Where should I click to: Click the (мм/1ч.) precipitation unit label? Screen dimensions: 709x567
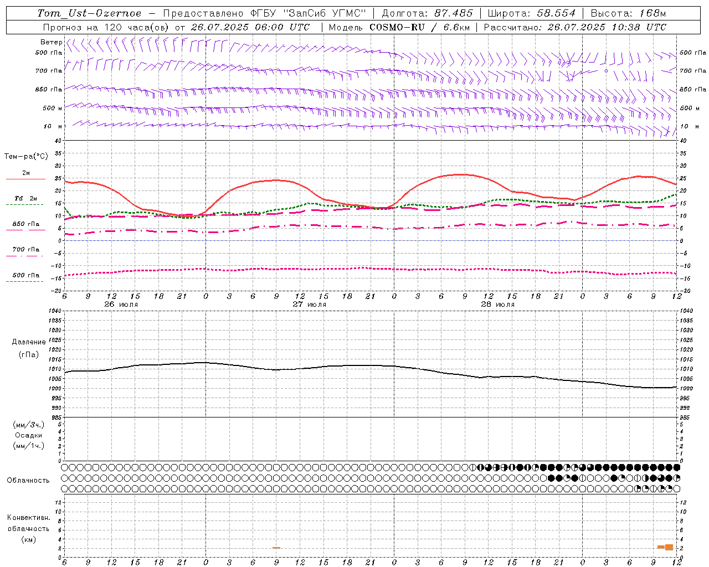coord(29,446)
